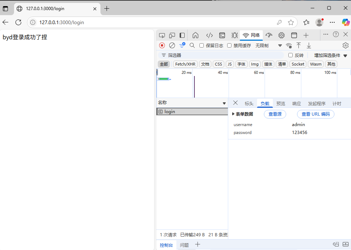Filter by 媒体 media requests
This screenshot has height=250, width=351.
(268, 64)
